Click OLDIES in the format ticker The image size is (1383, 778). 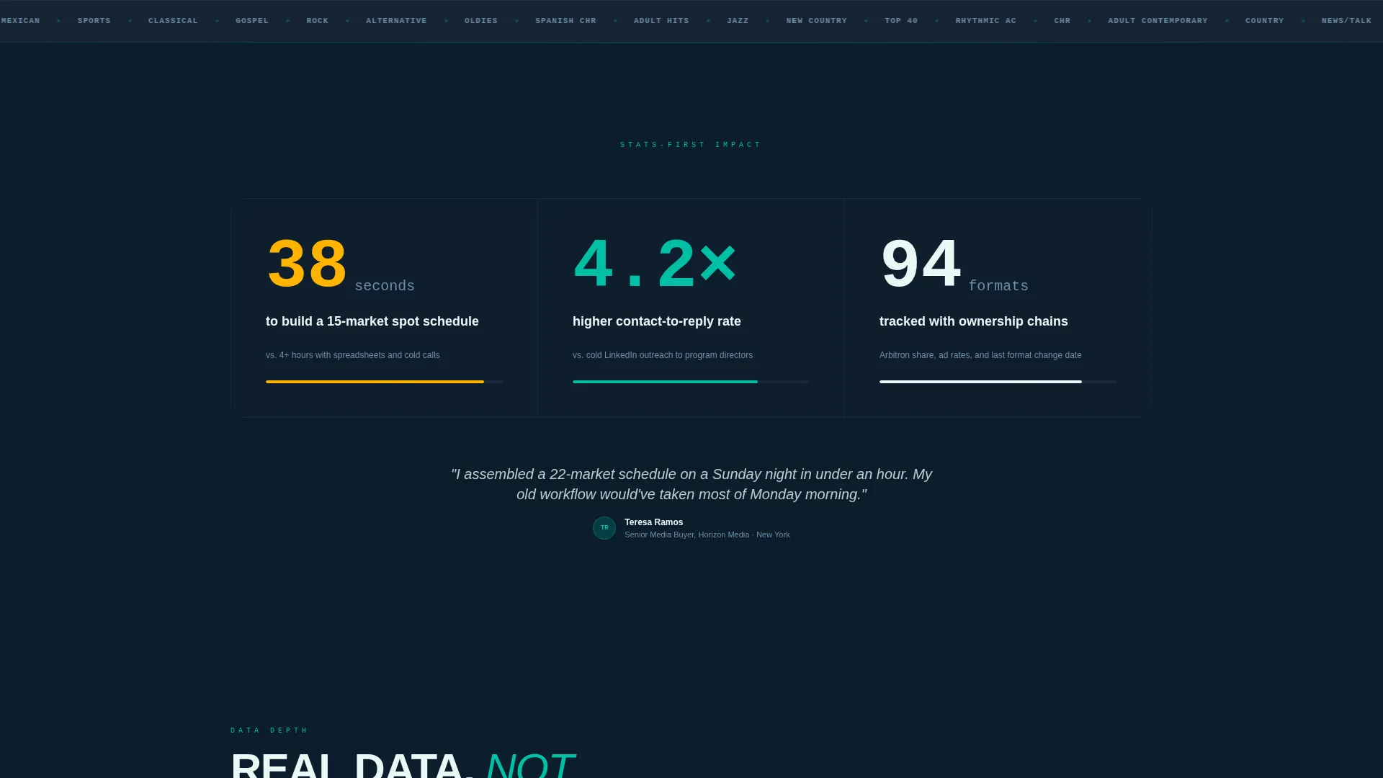point(481,21)
